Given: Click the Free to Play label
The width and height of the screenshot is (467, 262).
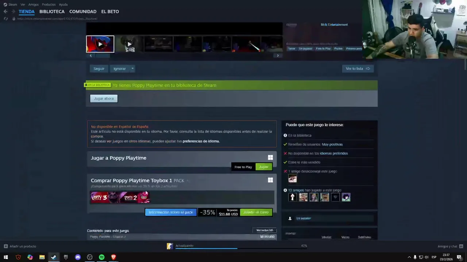Looking at the screenshot, I should coord(243,167).
